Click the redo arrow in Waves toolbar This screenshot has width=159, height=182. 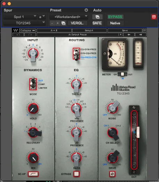[30, 35]
